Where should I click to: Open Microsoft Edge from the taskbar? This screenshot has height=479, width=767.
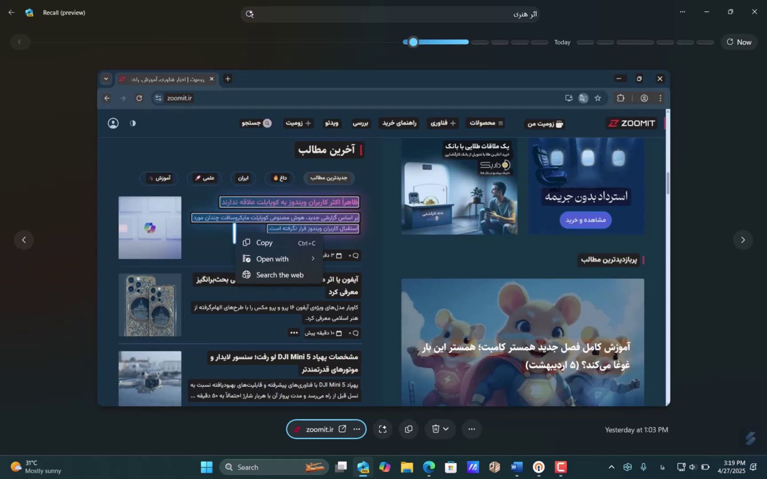pyautogui.click(x=429, y=467)
